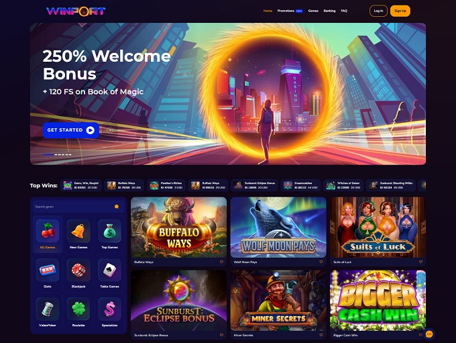The height and width of the screenshot is (343, 456).
Task: Open live chat bubble icon
Action: click(x=429, y=334)
